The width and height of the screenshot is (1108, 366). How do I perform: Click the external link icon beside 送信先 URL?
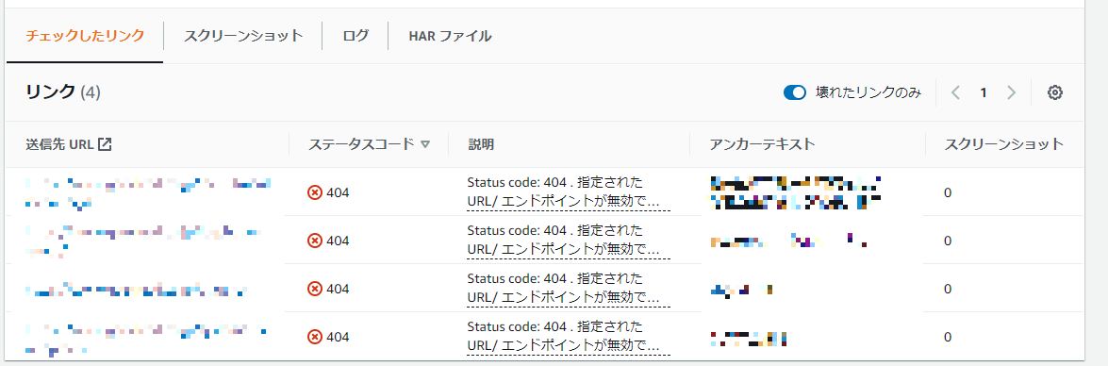pos(105,144)
